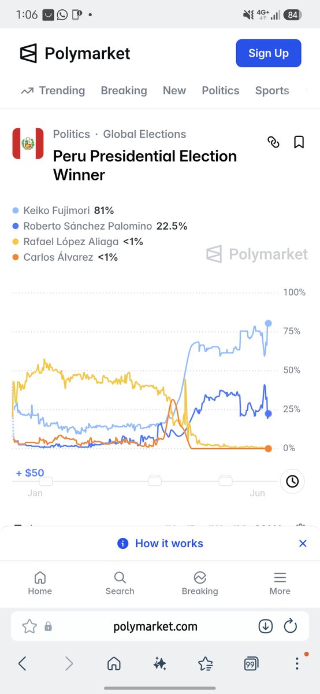Open the browser tabs counter icon
Screen dimensions: 320x694
point(251,663)
